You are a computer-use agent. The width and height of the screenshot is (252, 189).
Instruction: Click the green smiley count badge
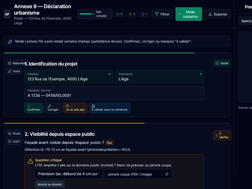click(119, 14)
